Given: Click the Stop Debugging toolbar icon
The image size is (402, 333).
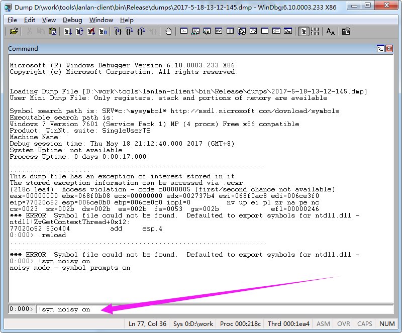Looking at the screenshot, I should coord(91,32).
